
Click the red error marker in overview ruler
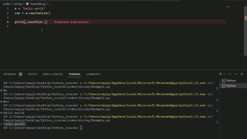tap(245, 18)
